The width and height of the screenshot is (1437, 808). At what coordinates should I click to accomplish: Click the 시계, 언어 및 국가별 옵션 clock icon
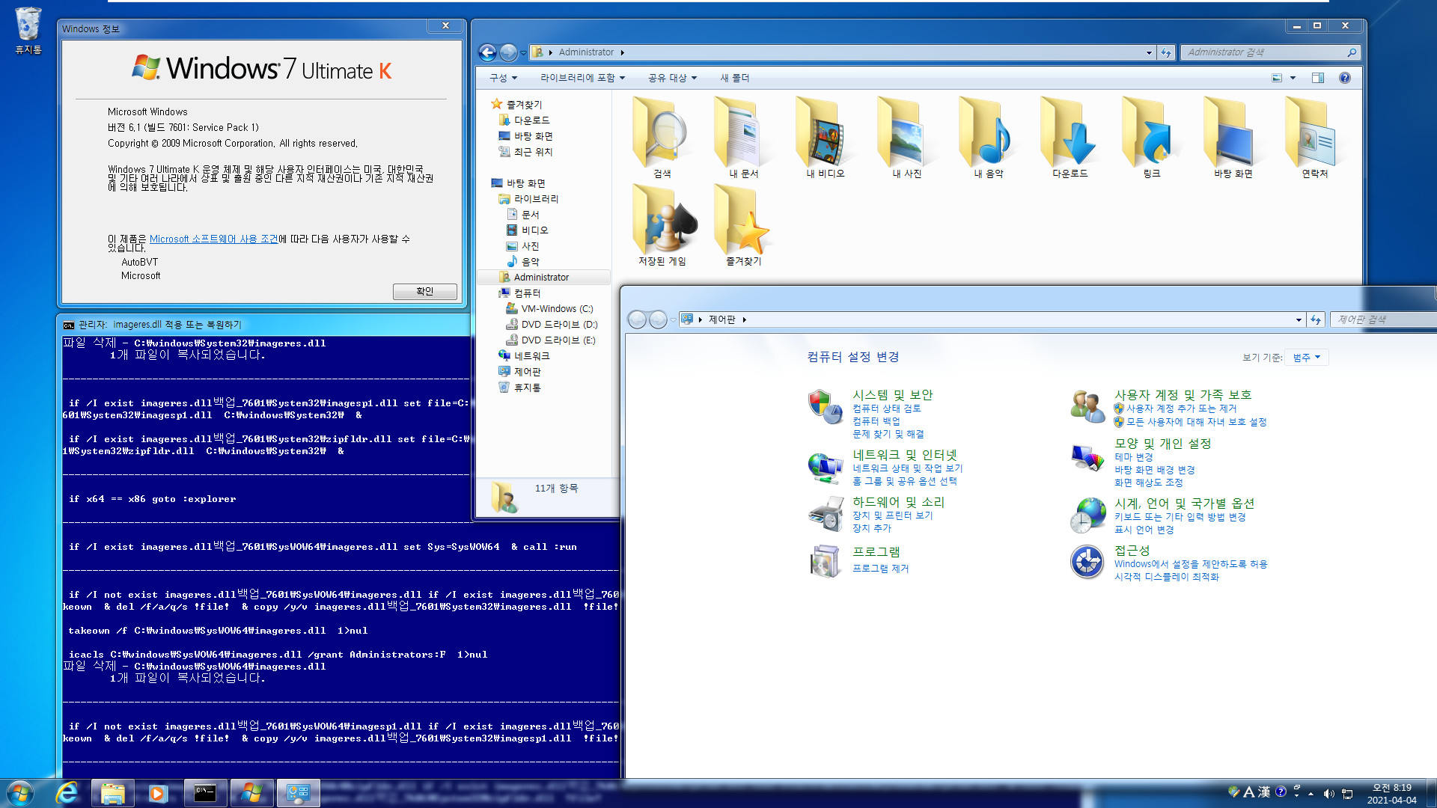coord(1087,515)
